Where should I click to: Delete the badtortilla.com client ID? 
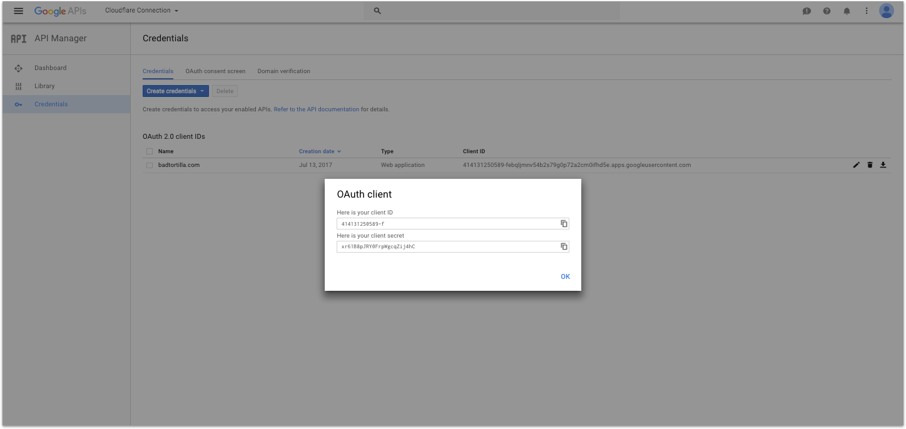(870, 164)
